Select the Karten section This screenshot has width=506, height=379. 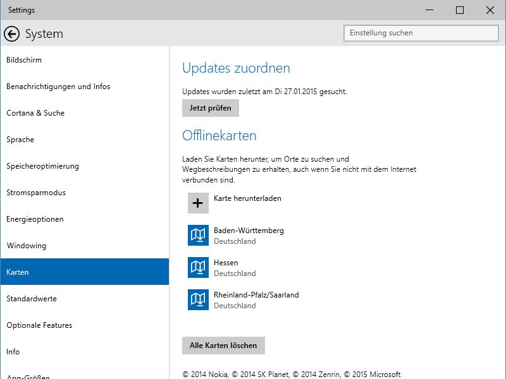(85, 272)
